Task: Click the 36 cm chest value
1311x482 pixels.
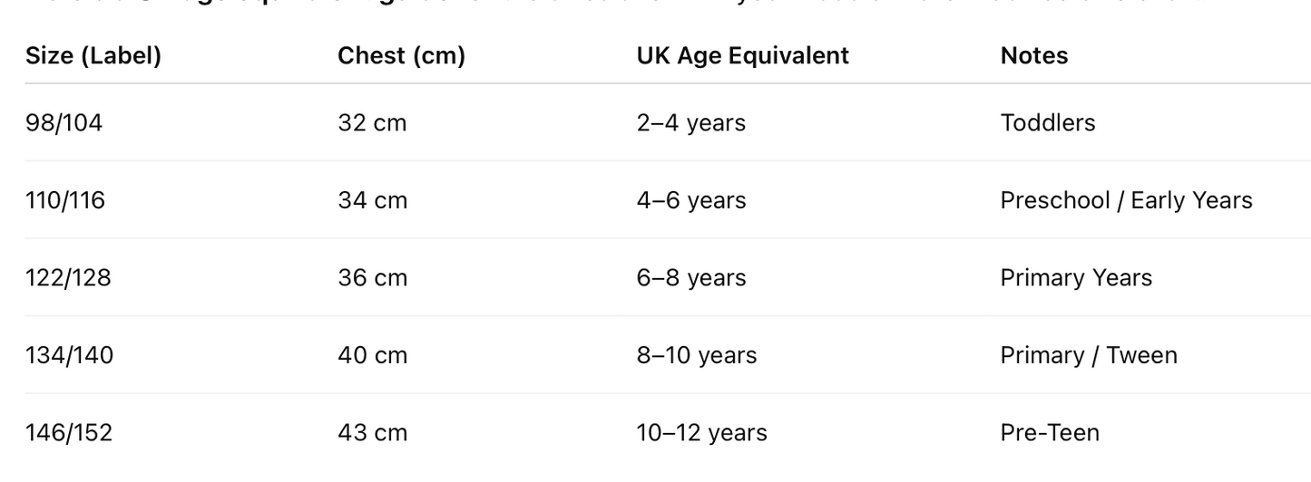Action: point(372,277)
